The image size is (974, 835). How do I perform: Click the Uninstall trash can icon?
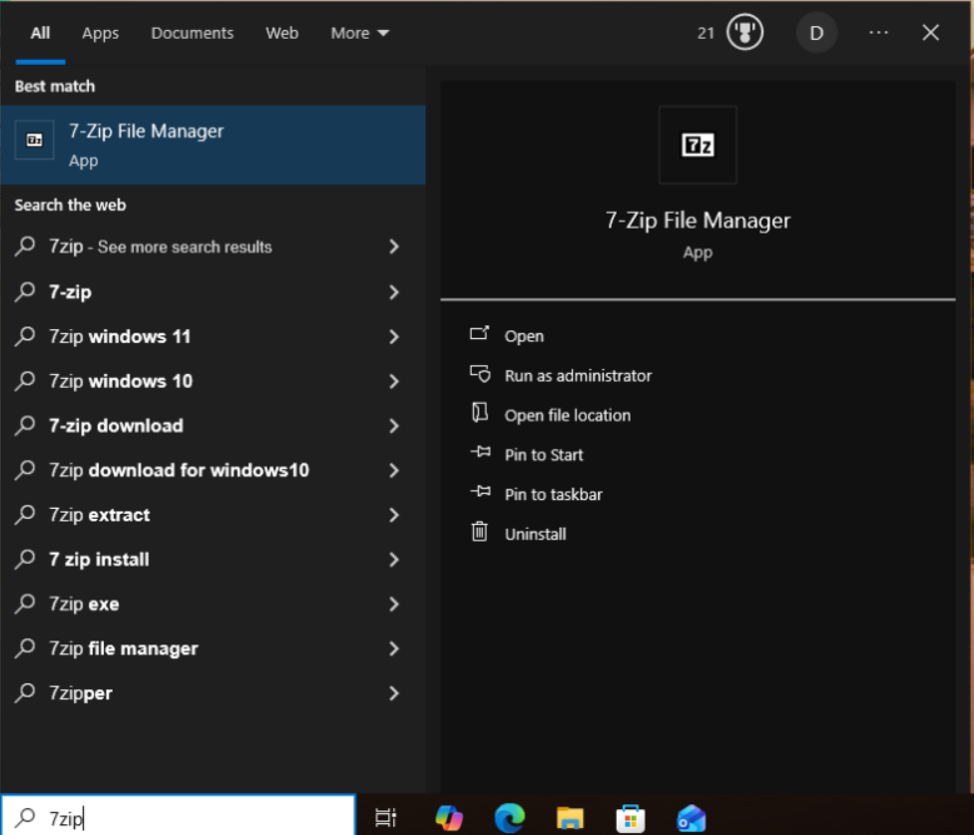[x=480, y=532]
